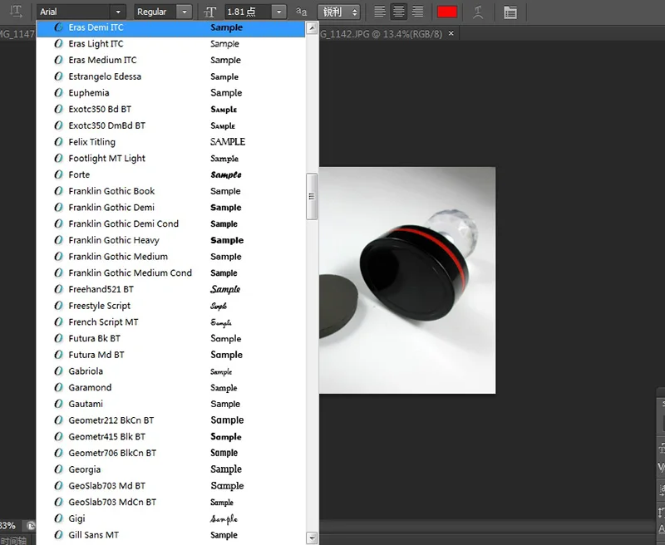Click the OpenType icon beside Gigi
The height and width of the screenshot is (545, 665).
58,518
